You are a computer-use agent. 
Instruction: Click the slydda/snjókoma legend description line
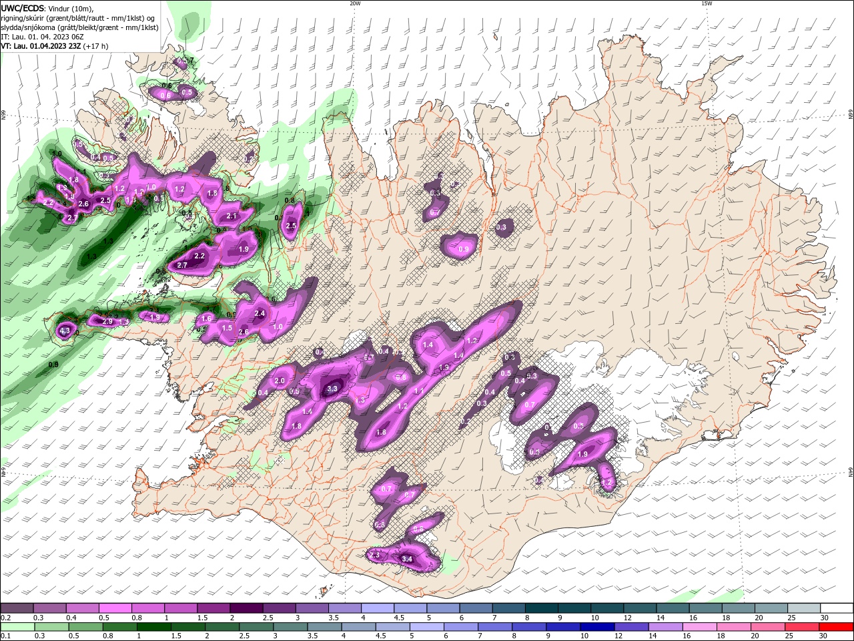(80, 27)
